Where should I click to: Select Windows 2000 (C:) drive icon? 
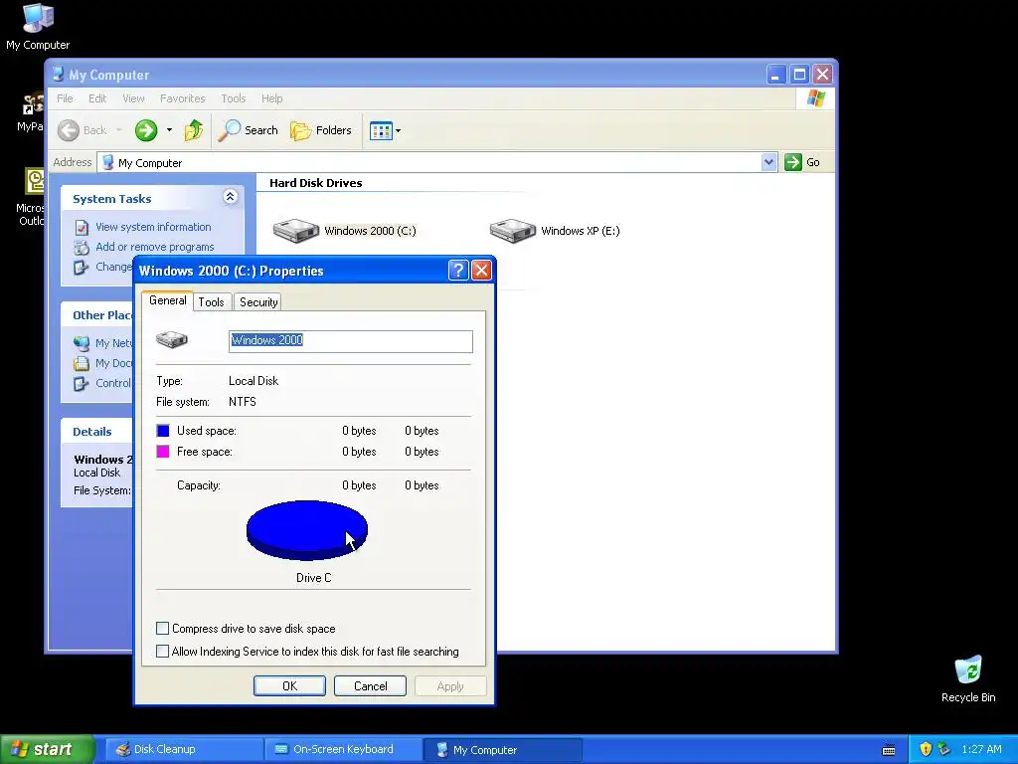click(296, 231)
